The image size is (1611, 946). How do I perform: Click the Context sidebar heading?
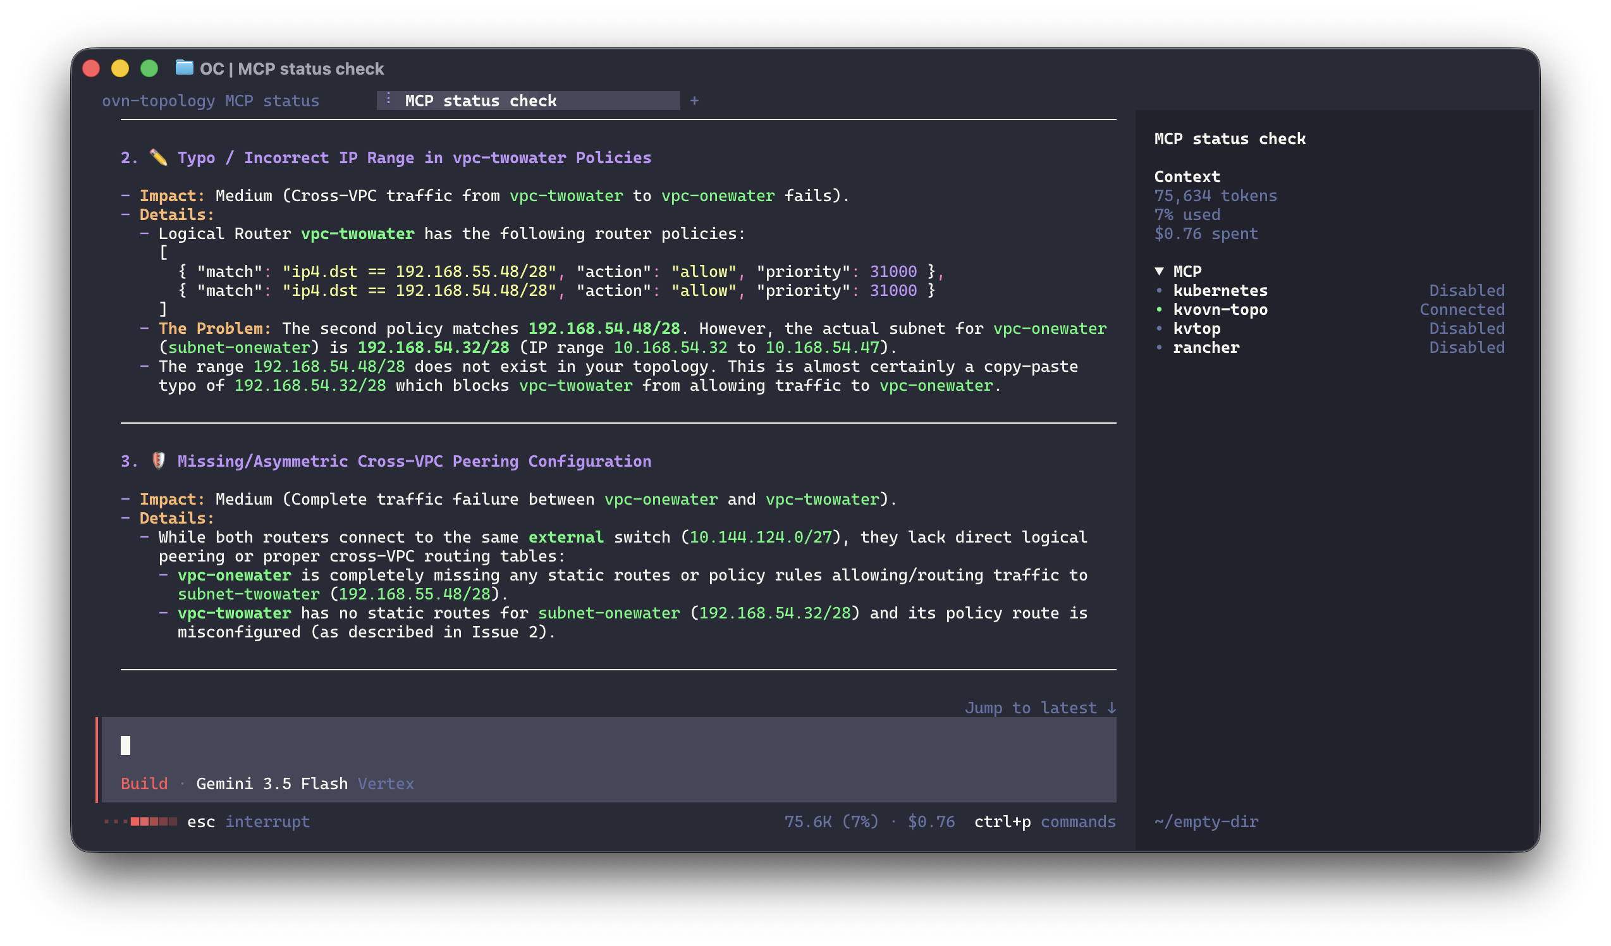click(x=1187, y=176)
